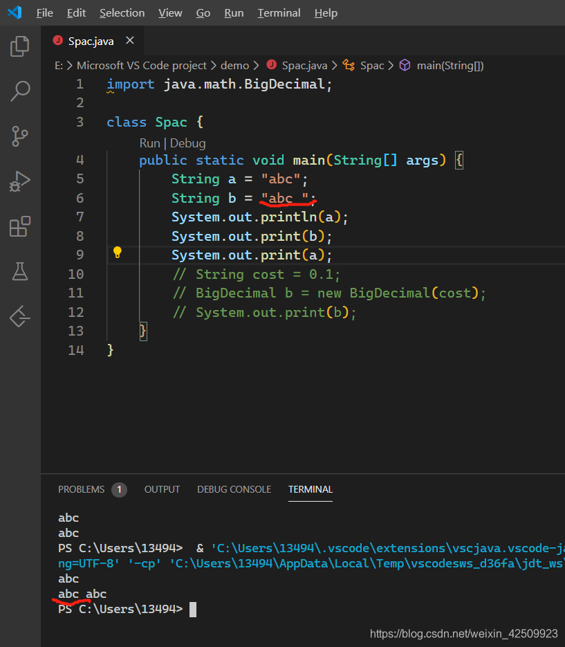The height and width of the screenshot is (647, 565).
Task: Click the terminal prompt input cursor
Action: [192, 610]
